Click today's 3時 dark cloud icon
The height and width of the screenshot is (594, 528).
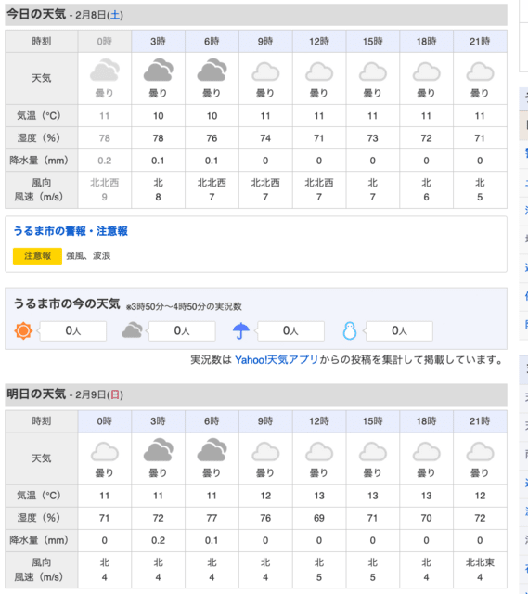[x=159, y=71]
